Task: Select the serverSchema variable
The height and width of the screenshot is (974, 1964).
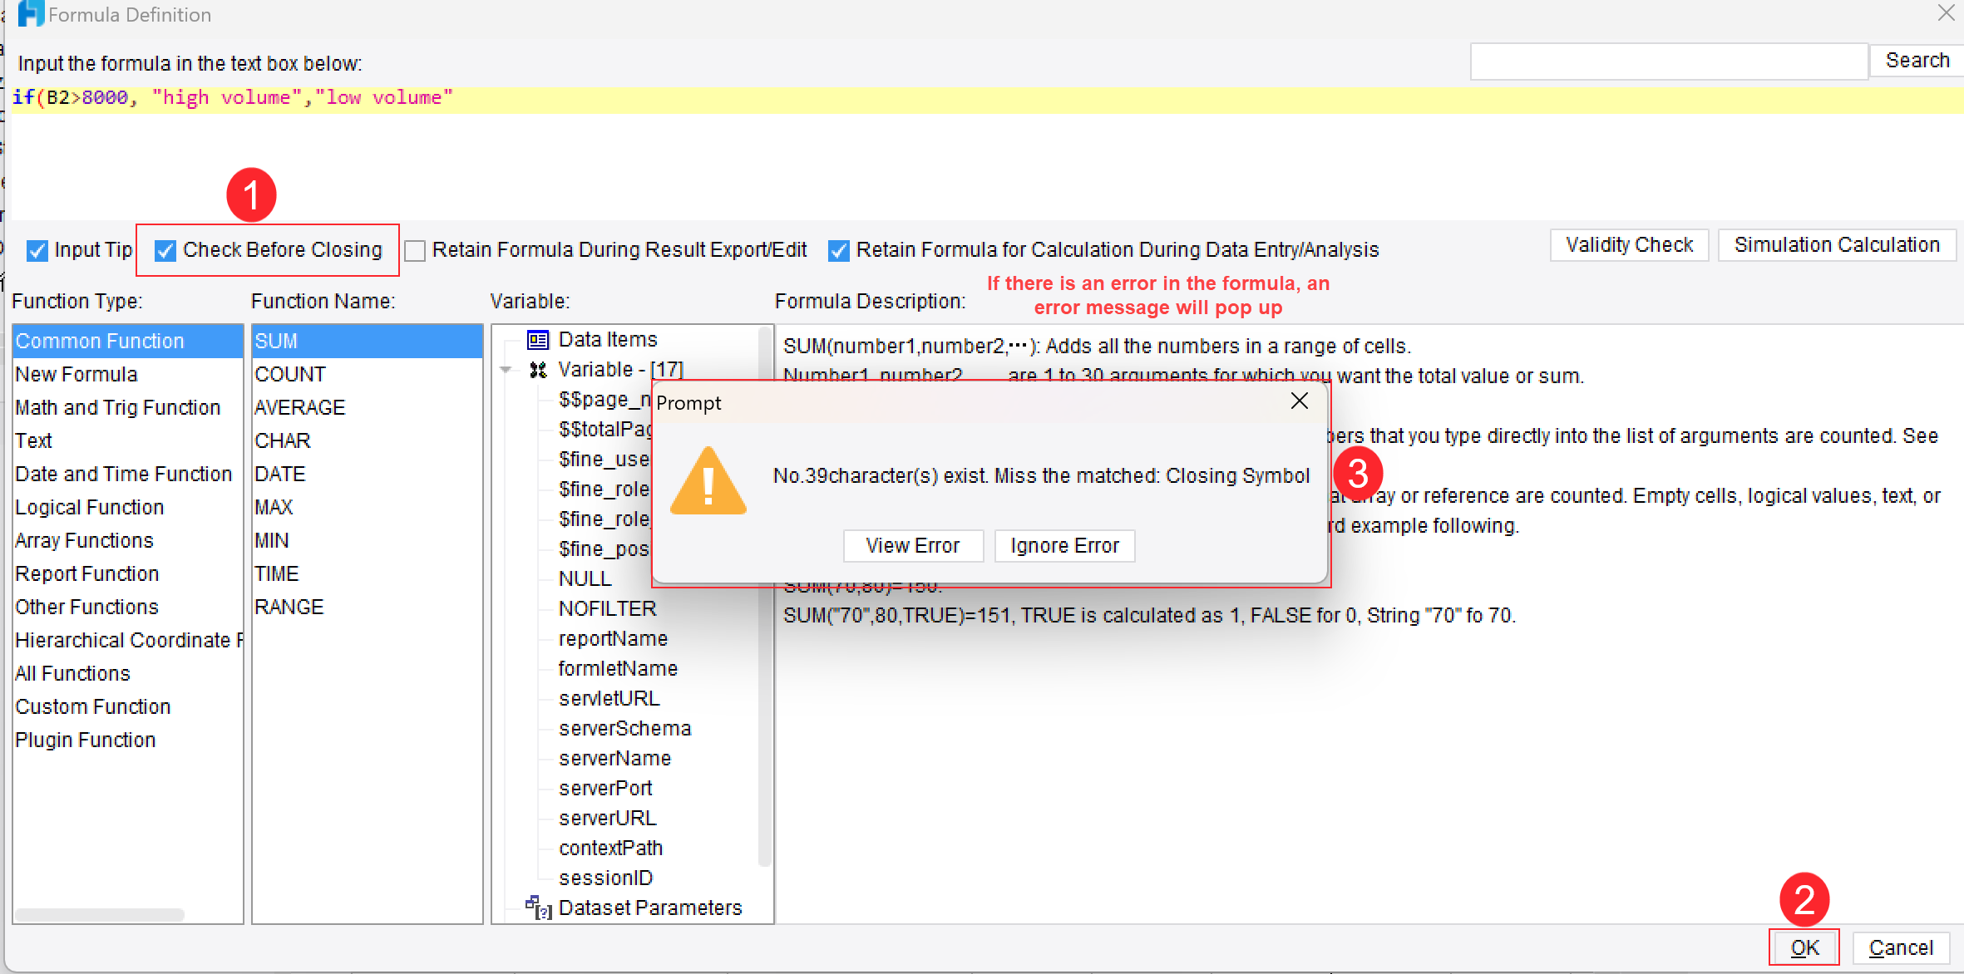Action: [x=624, y=729]
